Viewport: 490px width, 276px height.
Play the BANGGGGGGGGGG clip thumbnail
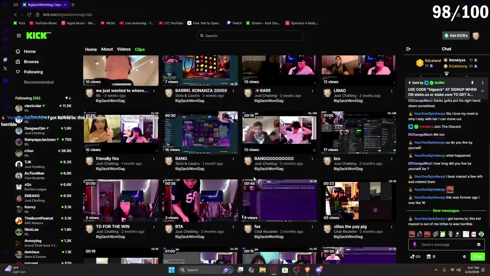click(279, 133)
